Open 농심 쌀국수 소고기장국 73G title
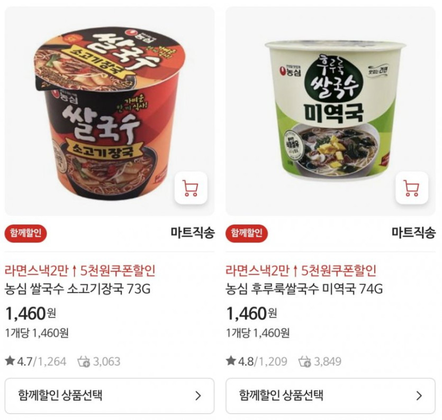This screenshot has width=442, height=420. point(78,289)
